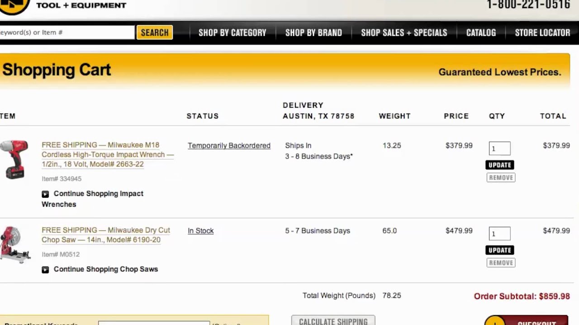Click the Guaranteed Lowest Prices text
Screen dimensions: 579x325
500,72
